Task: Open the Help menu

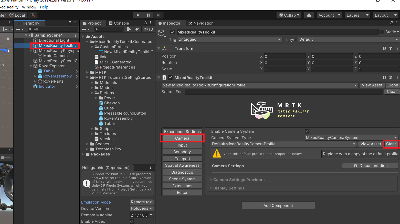Action: coord(44,7)
